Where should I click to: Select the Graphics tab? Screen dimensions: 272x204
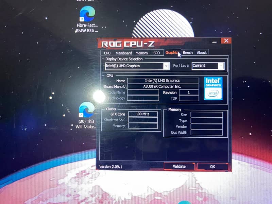coord(172,52)
